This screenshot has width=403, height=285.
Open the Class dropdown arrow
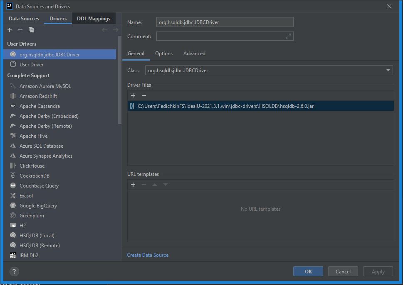tap(388, 70)
